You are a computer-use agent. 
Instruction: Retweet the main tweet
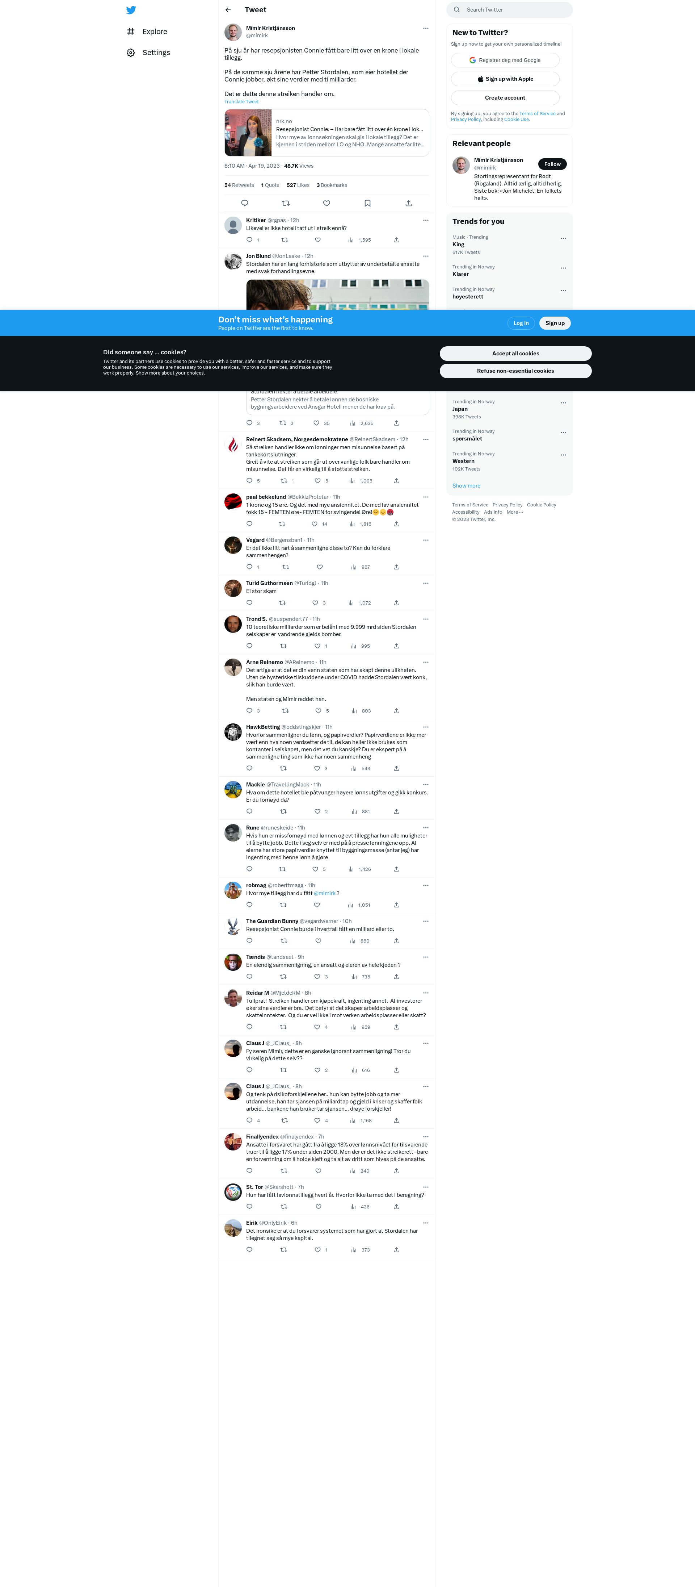286,203
